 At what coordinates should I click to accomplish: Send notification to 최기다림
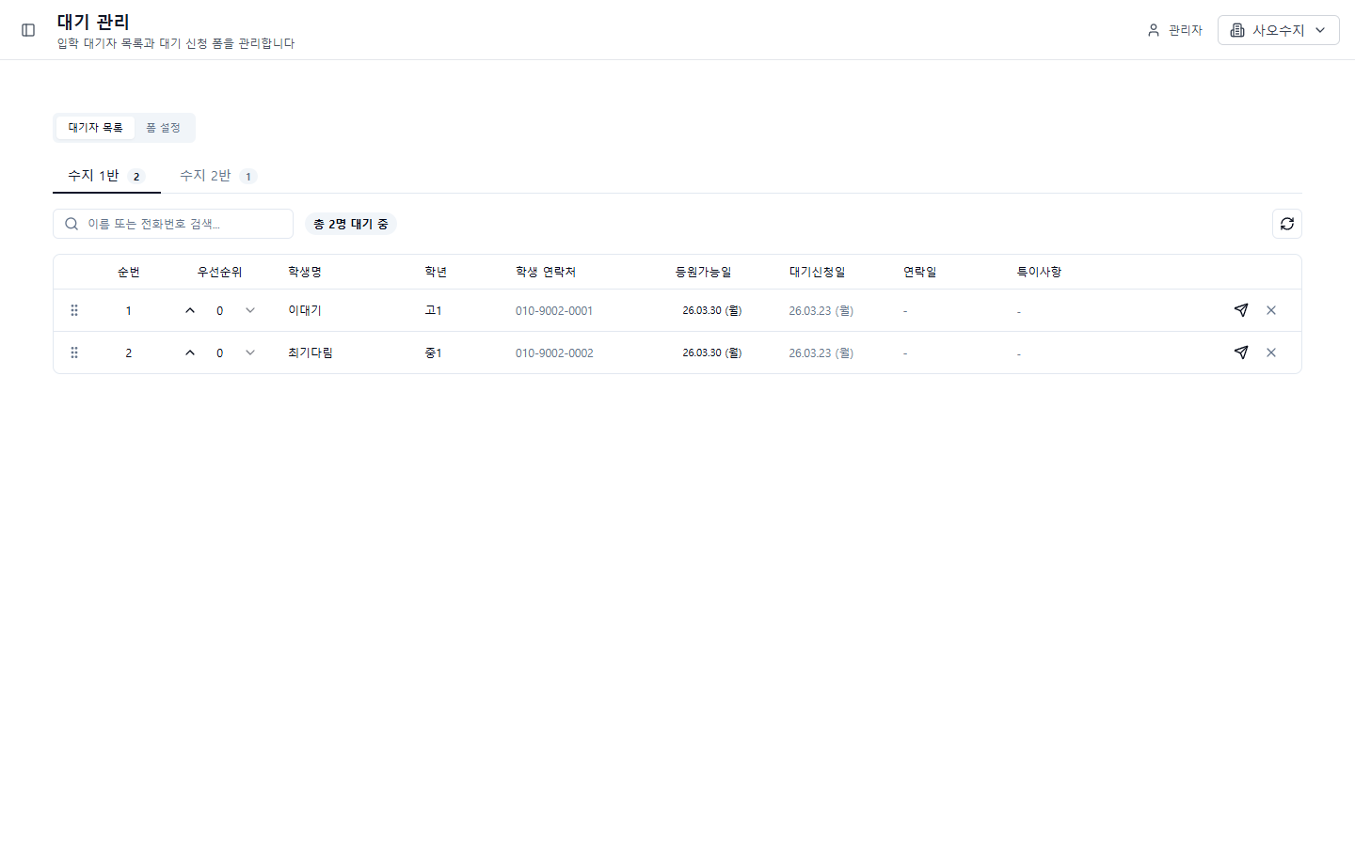1240,352
